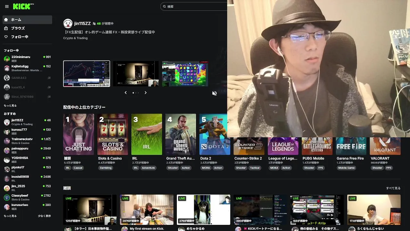The width and height of the screenshot is (410, 231).
Task: Open painappuru avatar in recommended
Action: (x=7, y=150)
